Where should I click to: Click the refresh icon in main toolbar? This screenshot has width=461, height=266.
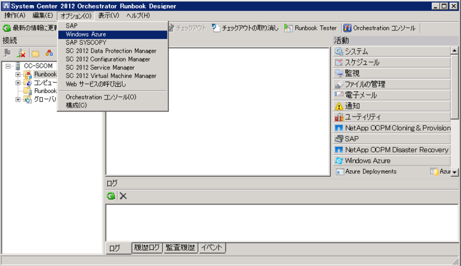(6, 28)
